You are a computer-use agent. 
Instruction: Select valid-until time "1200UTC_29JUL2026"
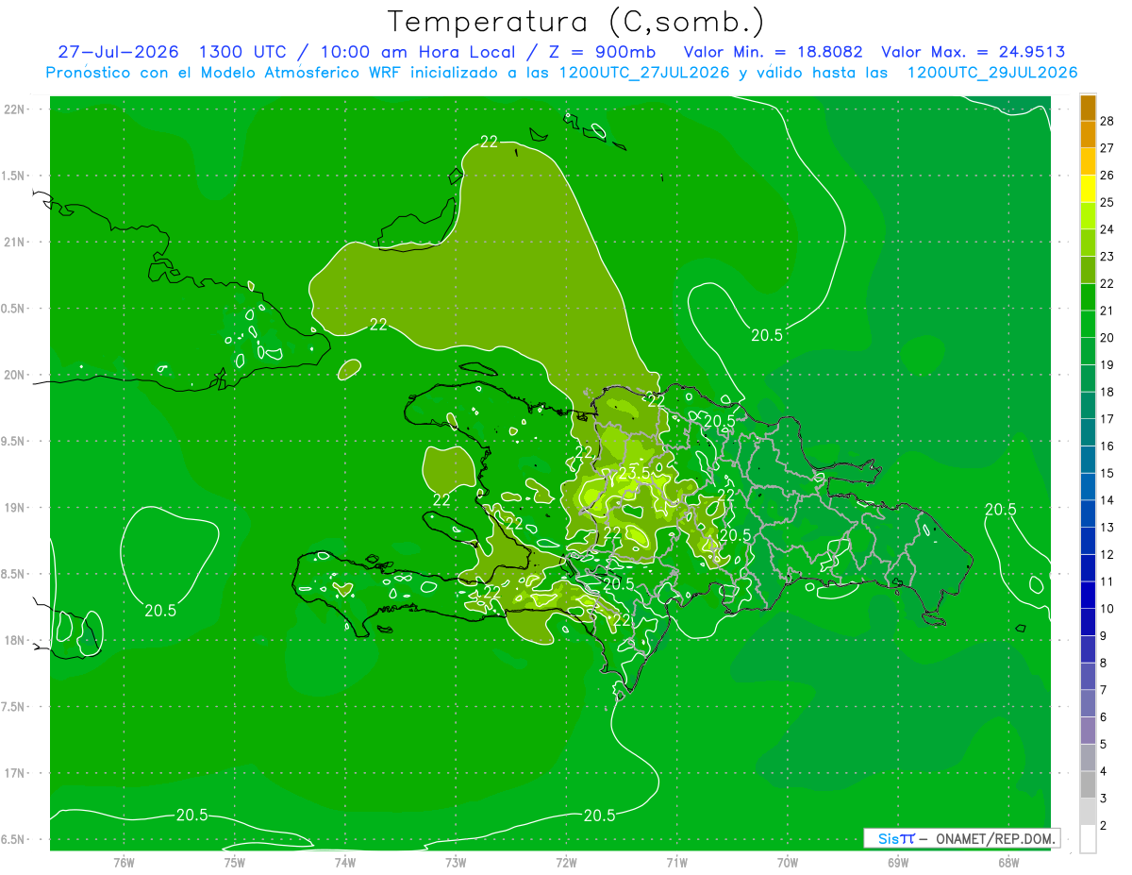[992, 73]
